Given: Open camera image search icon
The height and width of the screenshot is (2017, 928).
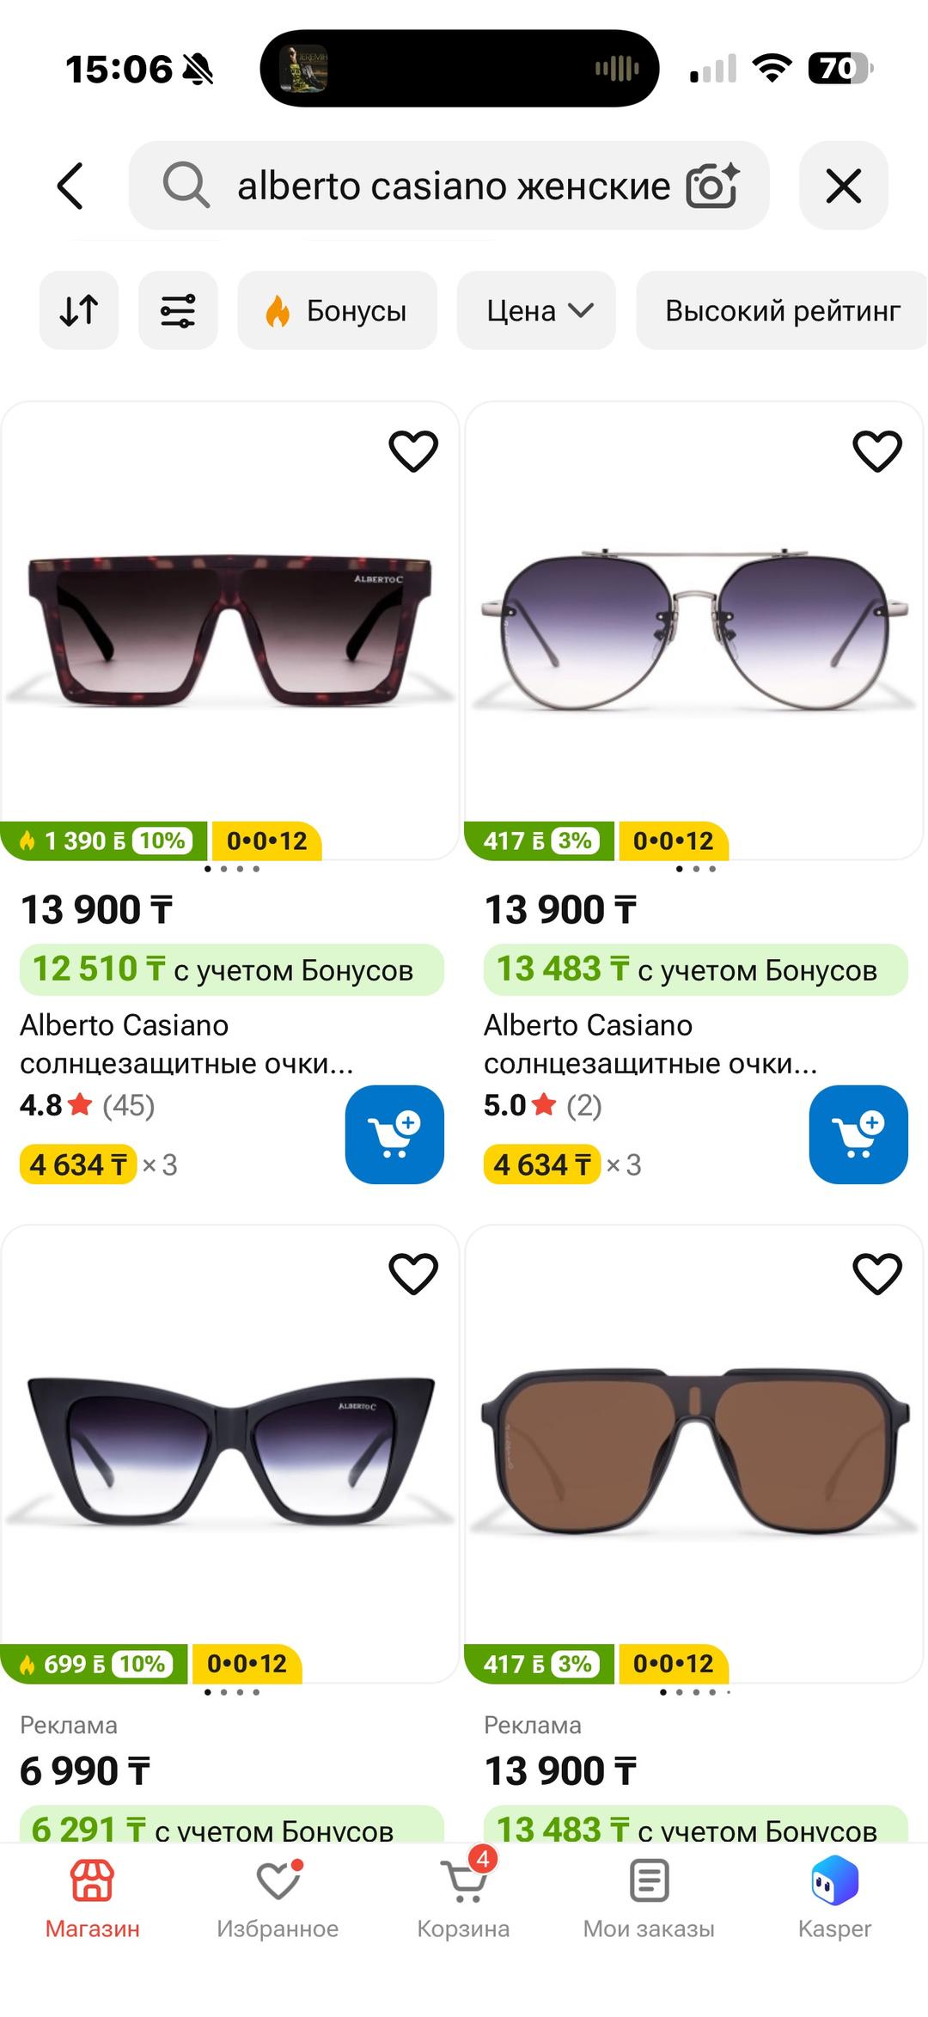Looking at the screenshot, I should 712,185.
